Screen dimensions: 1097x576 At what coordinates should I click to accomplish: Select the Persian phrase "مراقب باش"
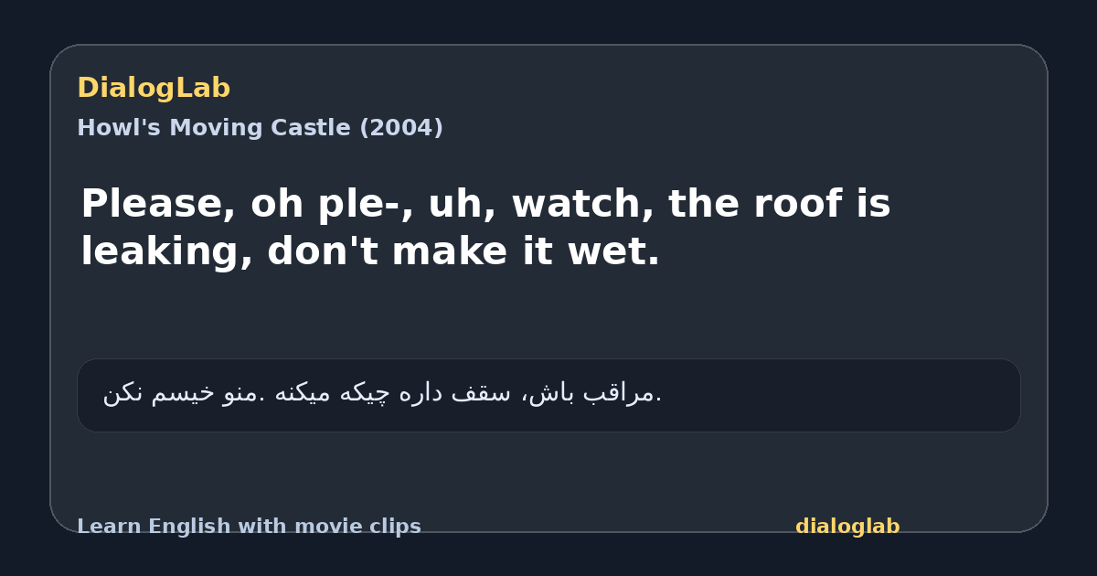595,394
